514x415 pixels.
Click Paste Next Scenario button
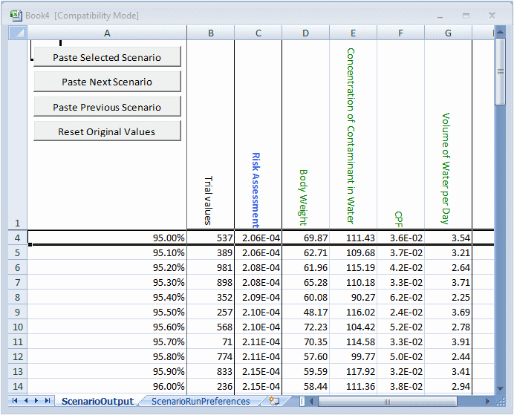click(x=107, y=82)
